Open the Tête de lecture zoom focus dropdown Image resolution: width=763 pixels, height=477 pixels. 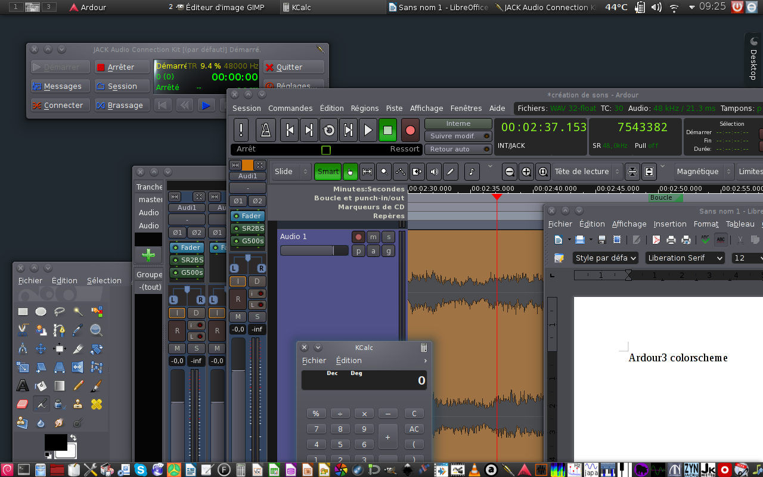click(587, 172)
